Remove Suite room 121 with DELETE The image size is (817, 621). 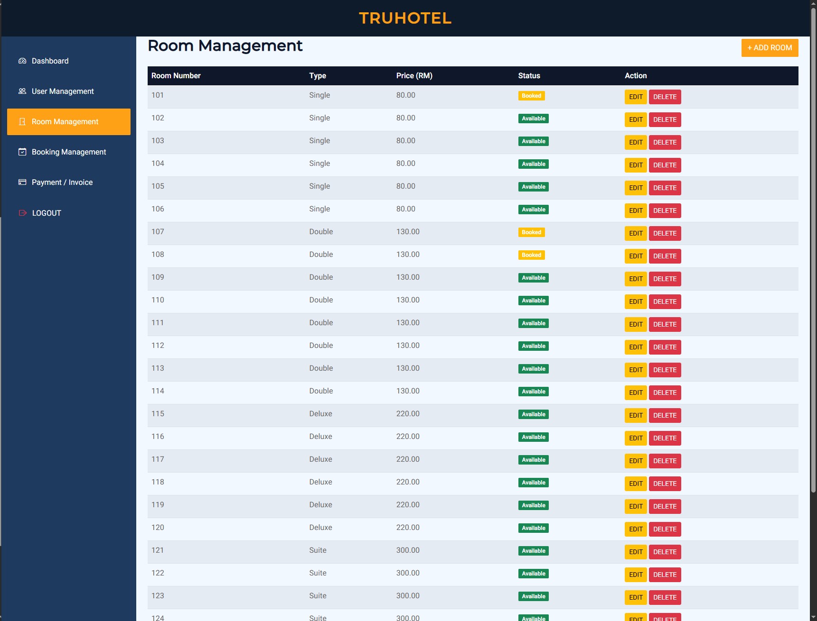[x=665, y=552]
